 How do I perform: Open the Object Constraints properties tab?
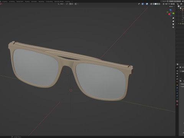[x=177, y=96]
